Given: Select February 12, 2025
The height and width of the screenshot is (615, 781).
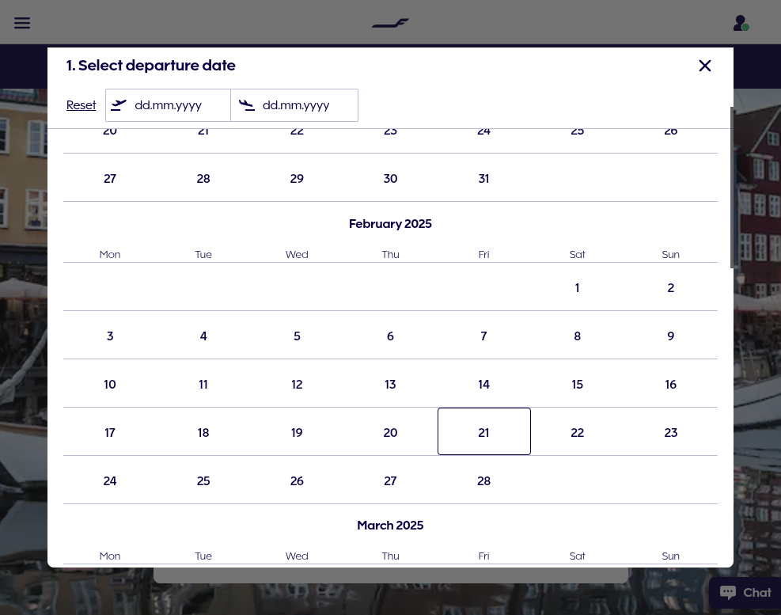Looking at the screenshot, I should (x=297, y=384).
